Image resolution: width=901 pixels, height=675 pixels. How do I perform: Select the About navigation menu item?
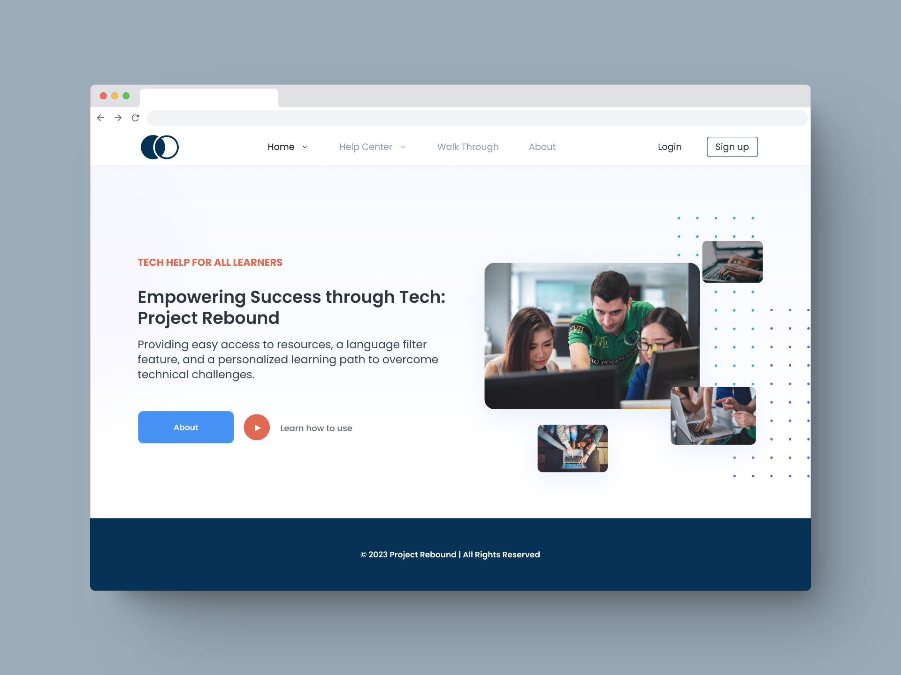(543, 147)
